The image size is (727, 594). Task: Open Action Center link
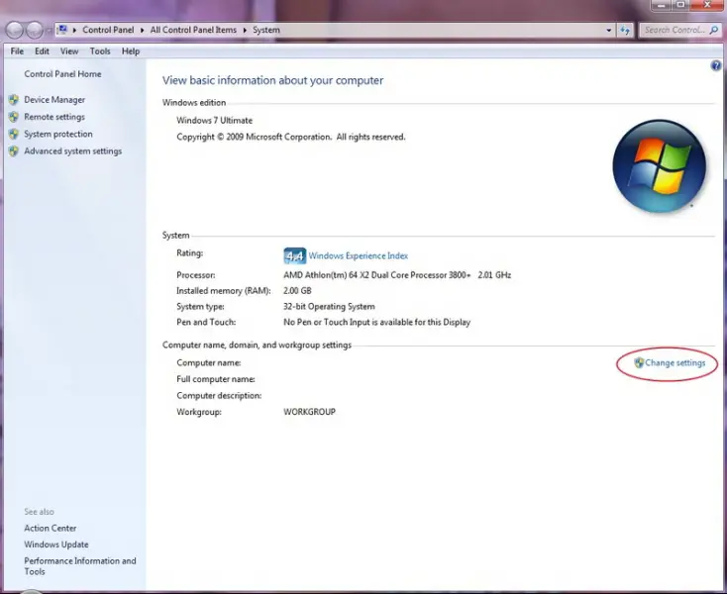coord(51,529)
